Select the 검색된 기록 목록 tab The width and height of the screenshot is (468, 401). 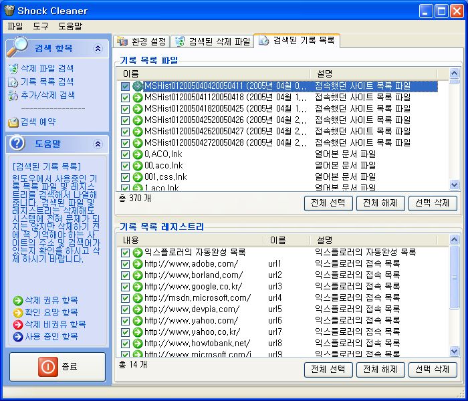[297, 40]
